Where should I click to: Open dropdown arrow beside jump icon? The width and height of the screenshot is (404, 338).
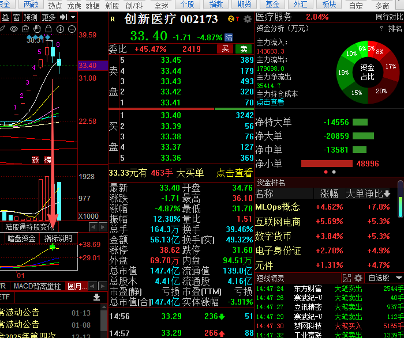point(73,17)
